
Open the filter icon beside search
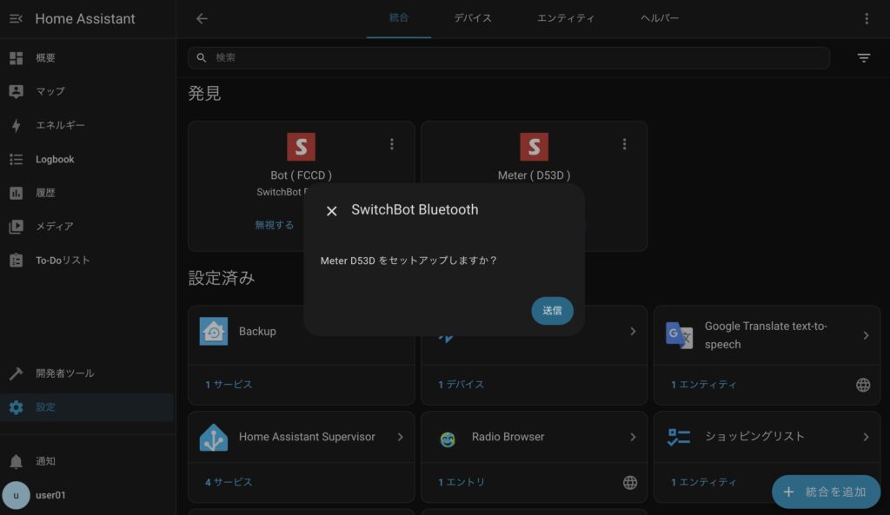click(x=863, y=58)
